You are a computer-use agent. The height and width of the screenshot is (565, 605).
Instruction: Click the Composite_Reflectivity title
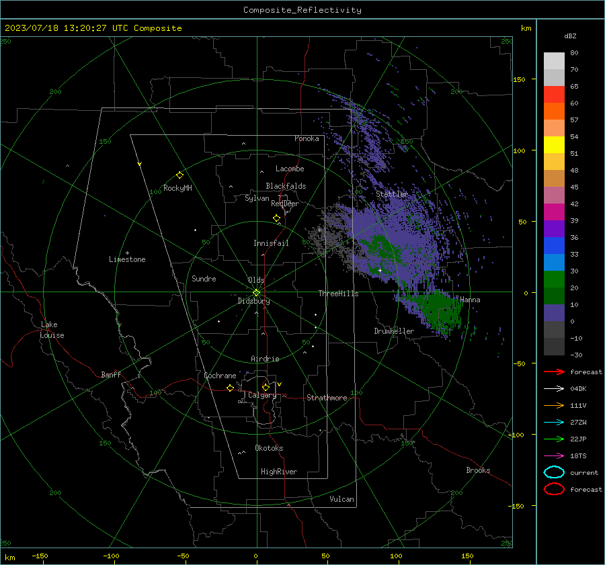(302, 10)
